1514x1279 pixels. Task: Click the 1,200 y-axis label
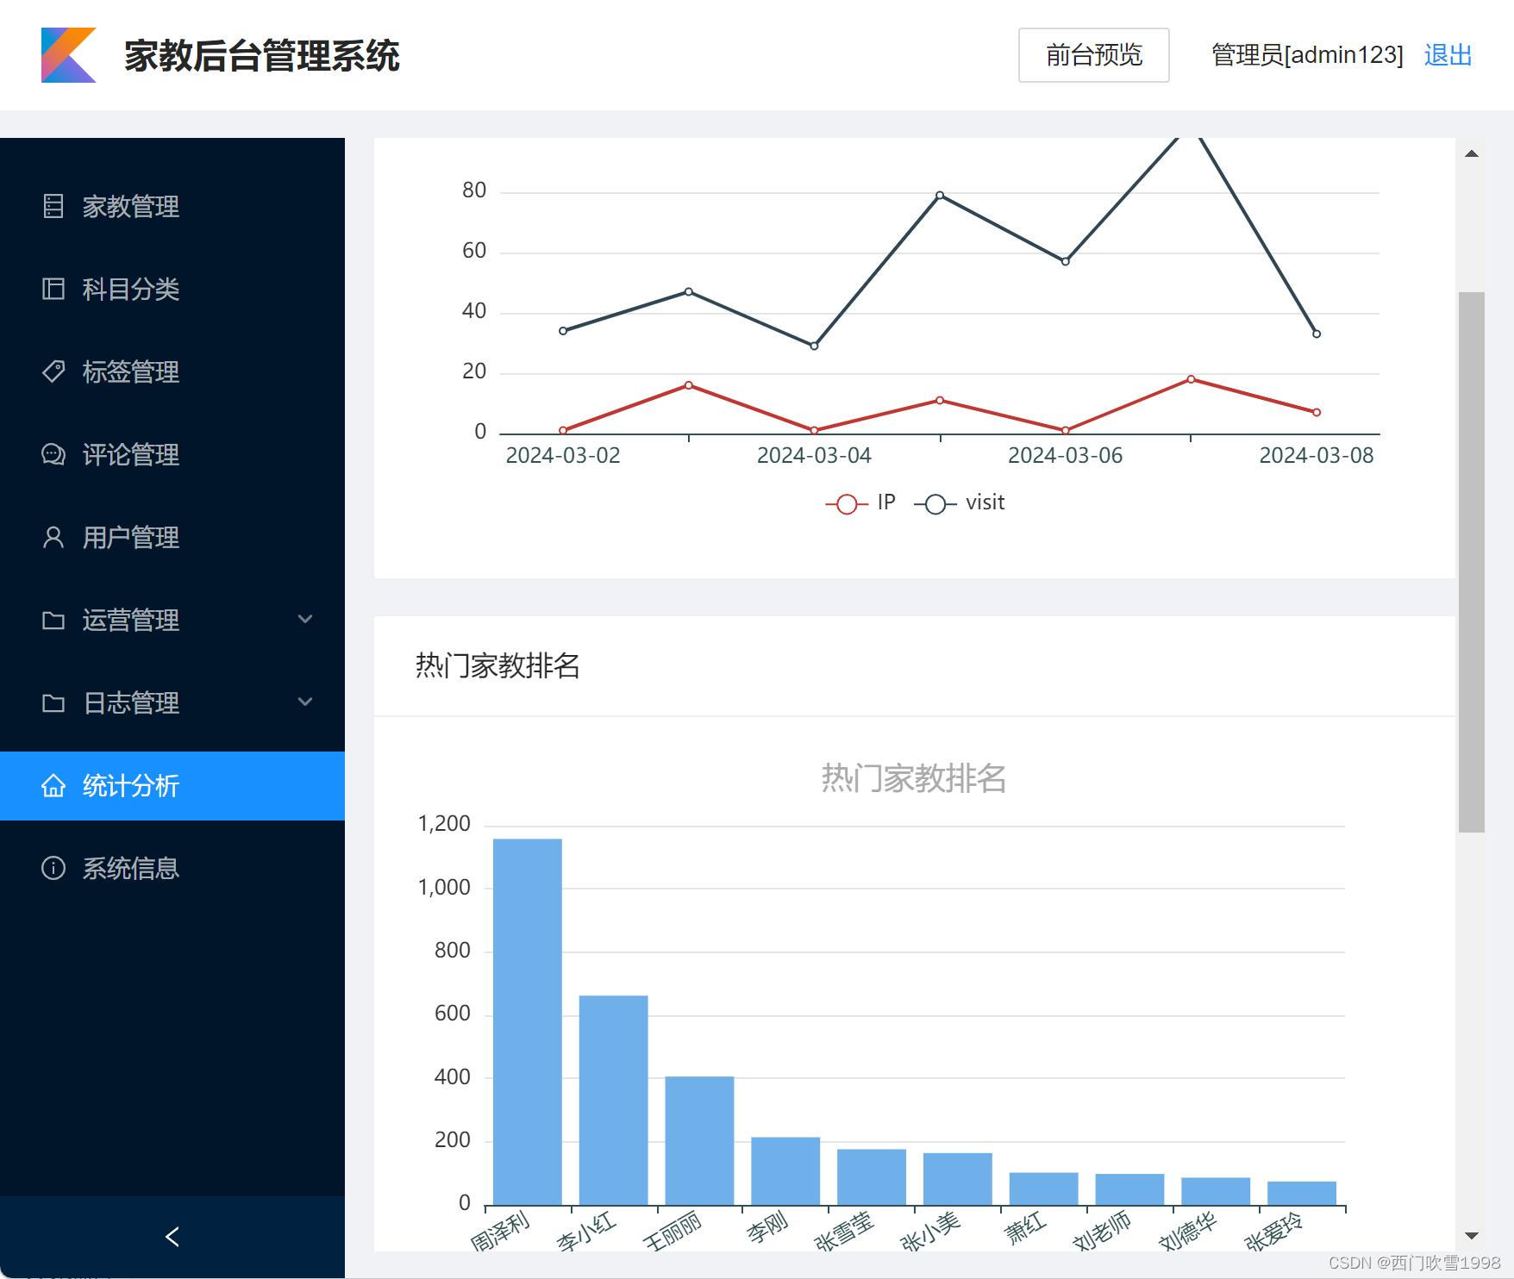point(444,824)
